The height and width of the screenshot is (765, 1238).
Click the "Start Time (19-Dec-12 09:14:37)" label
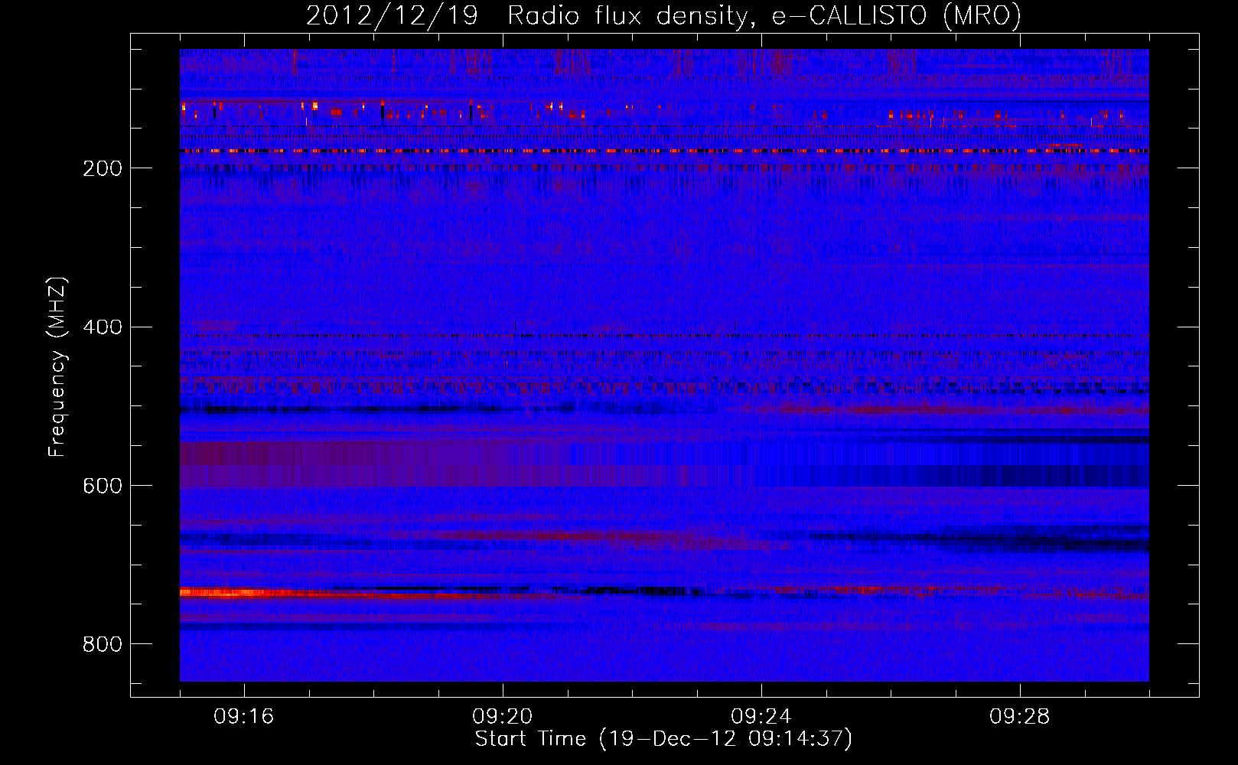[663, 739]
